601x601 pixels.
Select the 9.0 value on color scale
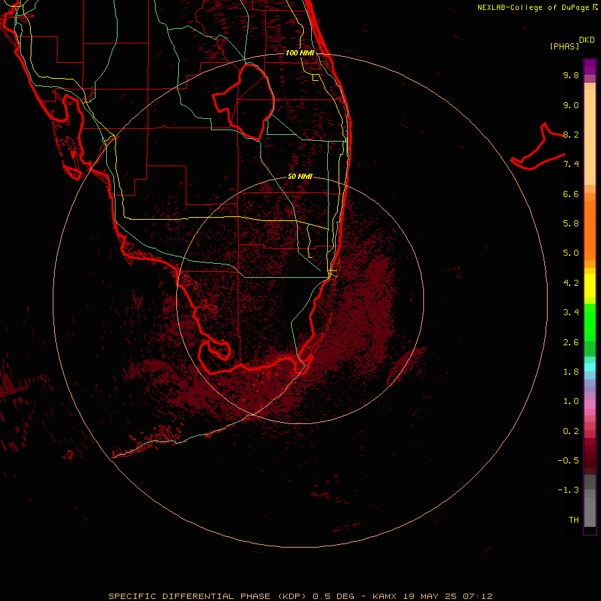pos(571,105)
